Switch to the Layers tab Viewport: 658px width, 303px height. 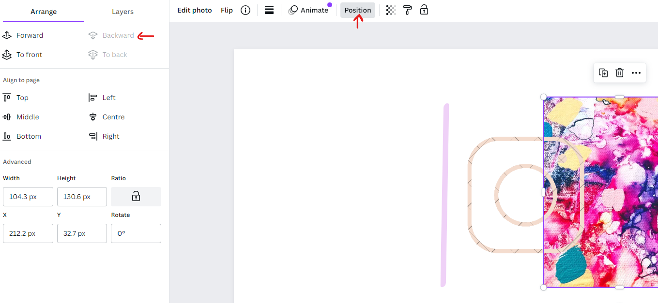[122, 11]
